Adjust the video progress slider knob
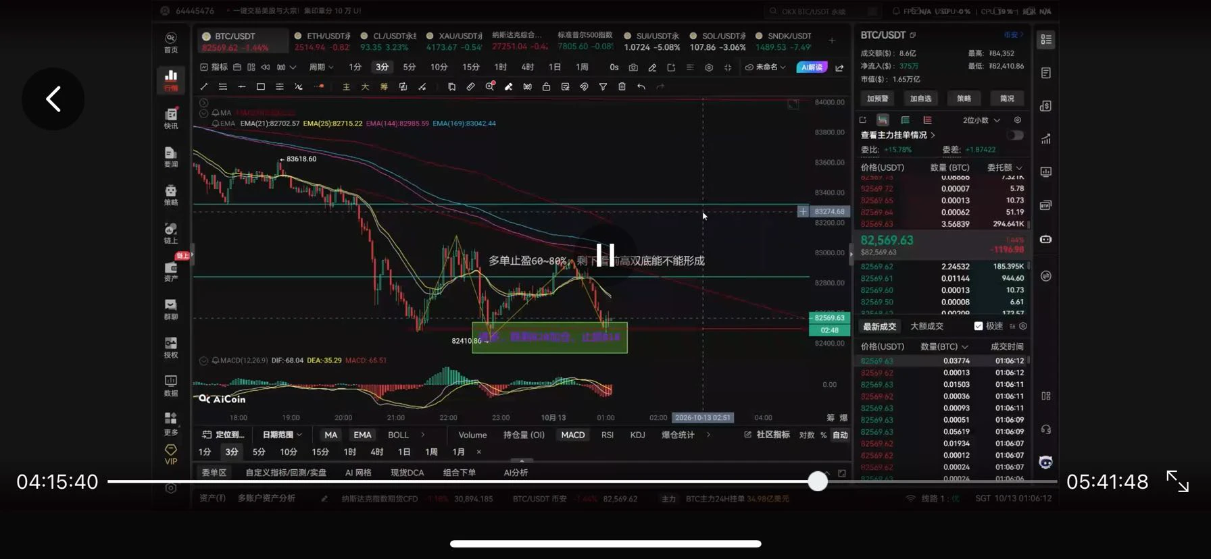Screen dimensions: 1211x559 point(818,481)
